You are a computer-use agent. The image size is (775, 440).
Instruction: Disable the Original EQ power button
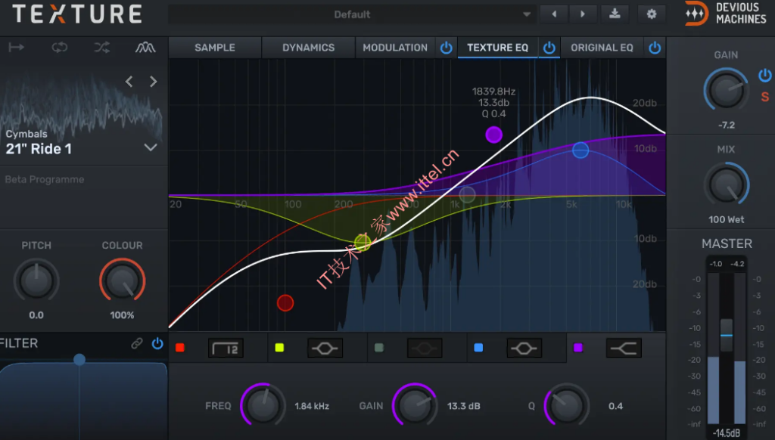pos(655,48)
